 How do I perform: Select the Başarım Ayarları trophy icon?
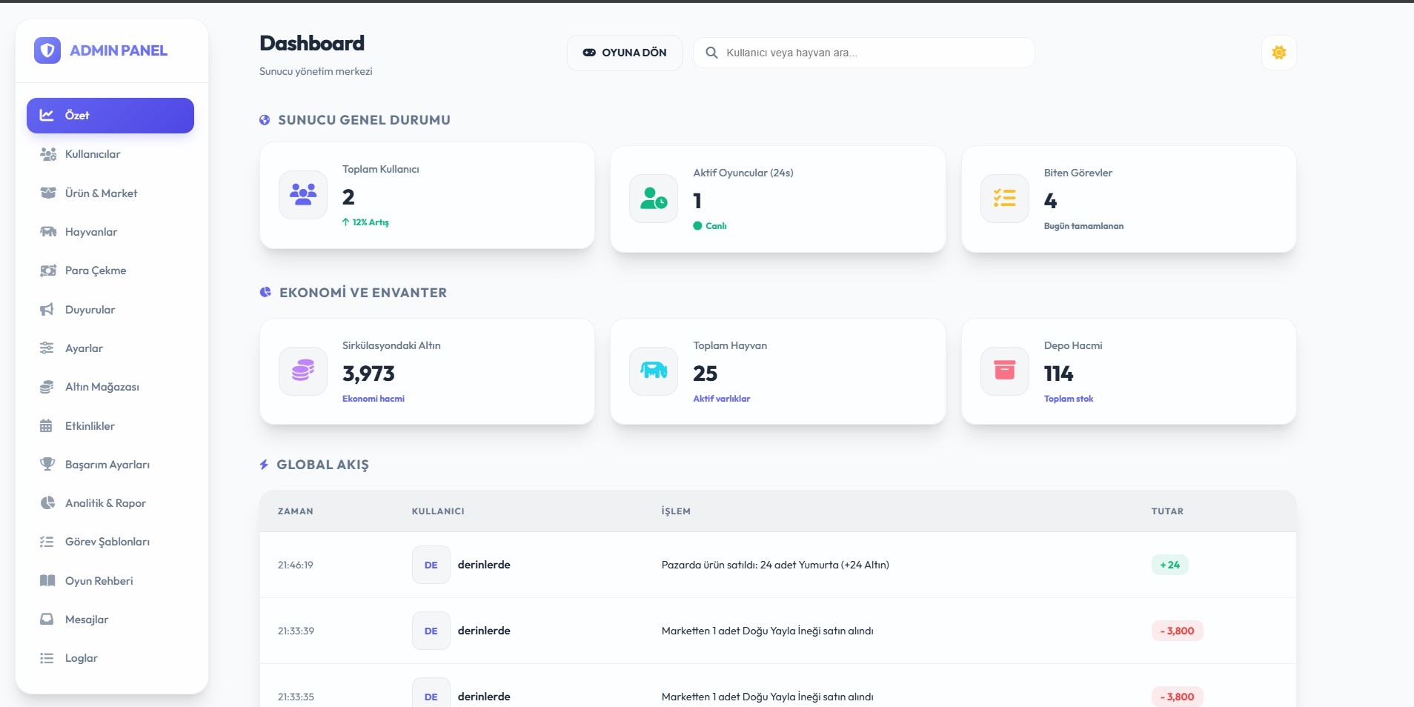[47, 465]
